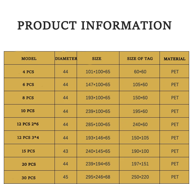The width and height of the screenshot is (193, 184).
Task: Click the 4 PCS model cell
Action: click(28, 72)
